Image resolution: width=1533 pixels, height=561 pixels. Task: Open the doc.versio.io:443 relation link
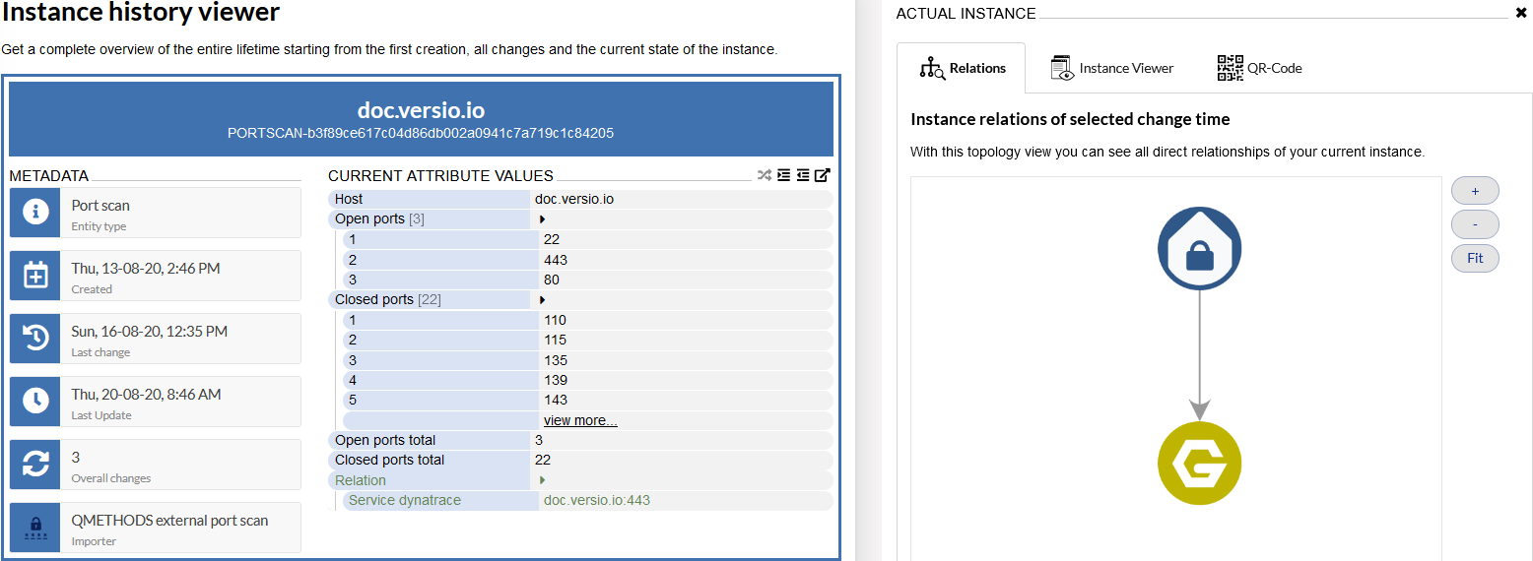tap(597, 501)
